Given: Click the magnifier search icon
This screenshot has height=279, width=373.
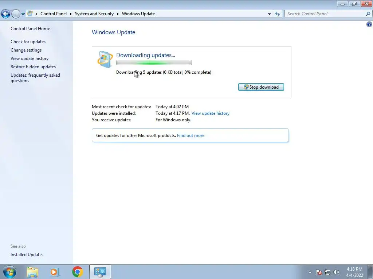Looking at the screenshot, I should [x=368, y=14].
